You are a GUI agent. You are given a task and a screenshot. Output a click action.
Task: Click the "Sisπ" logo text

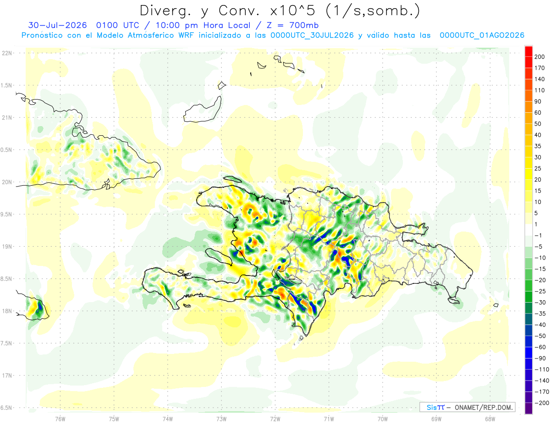point(435,407)
